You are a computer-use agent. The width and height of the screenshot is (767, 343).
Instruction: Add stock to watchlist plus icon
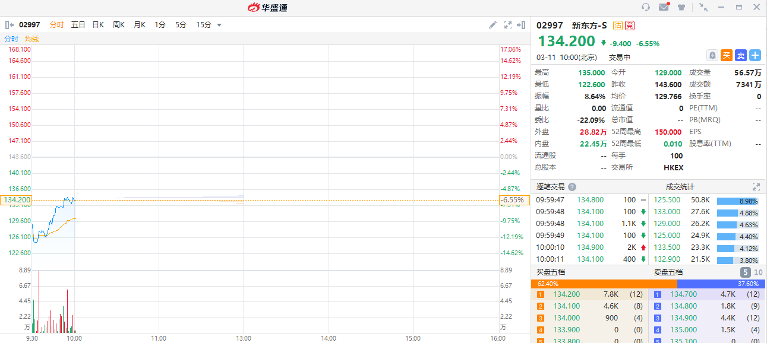coord(755,55)
